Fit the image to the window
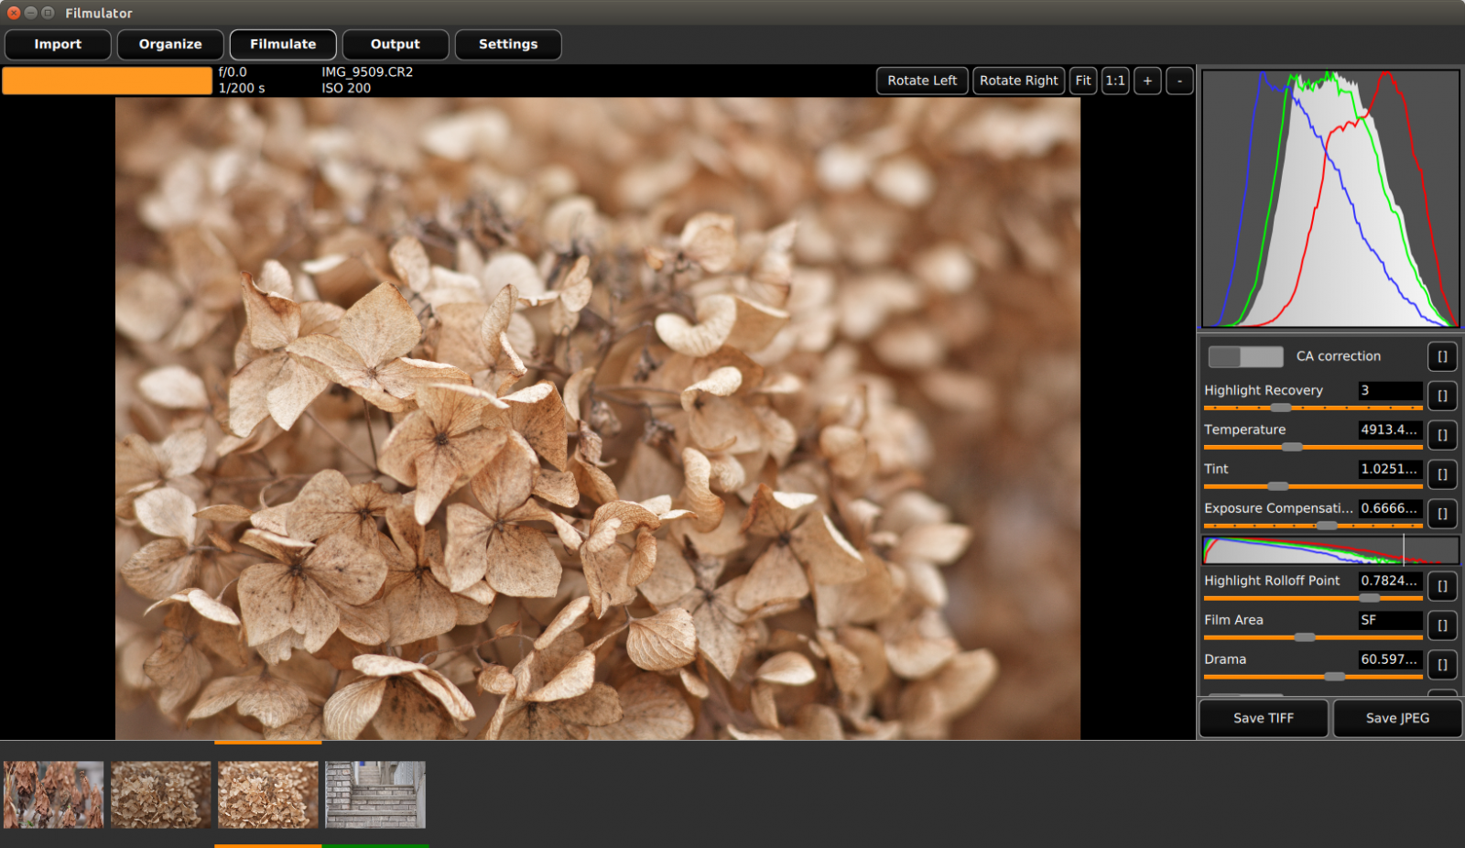Viewport: 1465px width, 848px height. pos(1083,81)
